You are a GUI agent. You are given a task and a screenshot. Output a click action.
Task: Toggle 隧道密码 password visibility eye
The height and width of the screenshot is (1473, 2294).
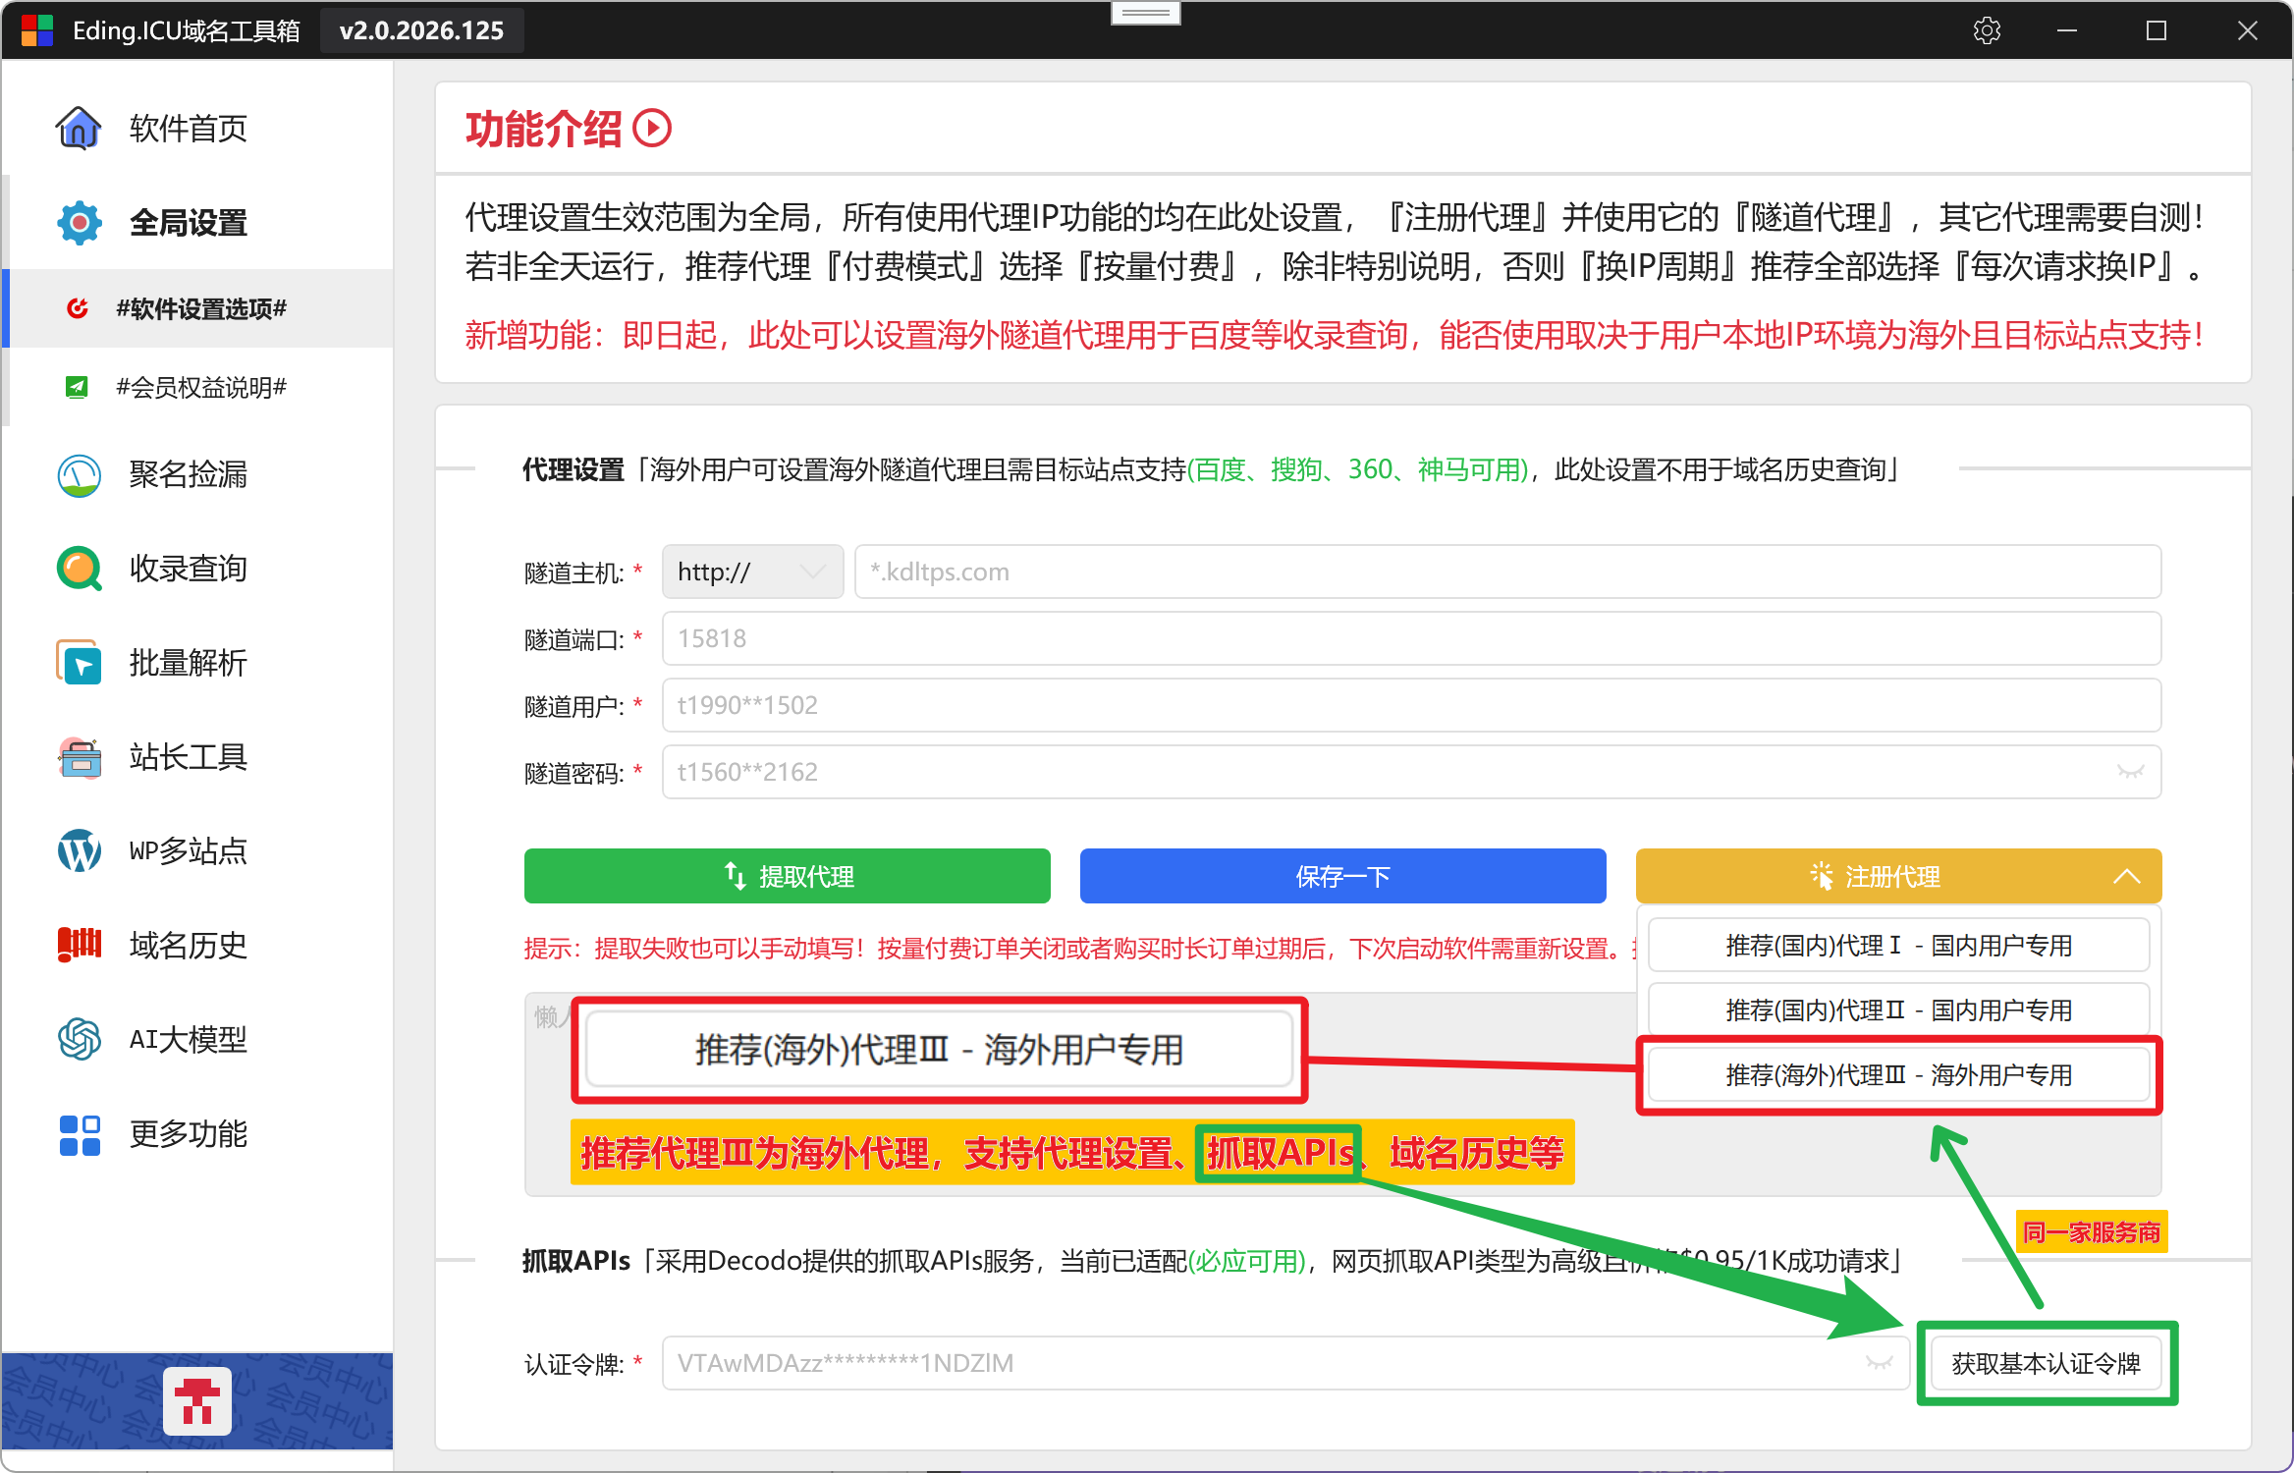pos(2130,772)
